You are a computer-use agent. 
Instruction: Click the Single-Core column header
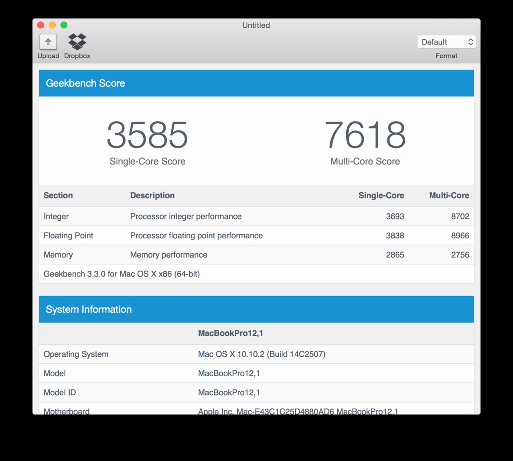point(381,195)
